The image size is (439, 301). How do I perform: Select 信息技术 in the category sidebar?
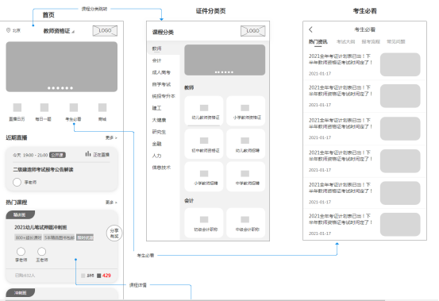[161, 168]
